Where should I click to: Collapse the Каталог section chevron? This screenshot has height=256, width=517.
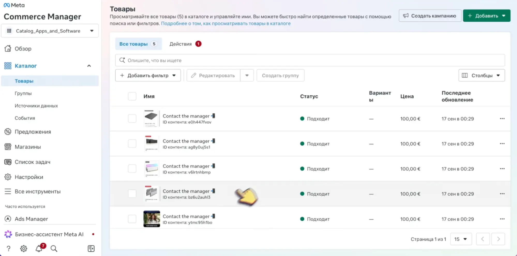point(89,66)
